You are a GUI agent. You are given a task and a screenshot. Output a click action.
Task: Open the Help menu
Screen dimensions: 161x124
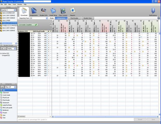click(x=25, y=4)
